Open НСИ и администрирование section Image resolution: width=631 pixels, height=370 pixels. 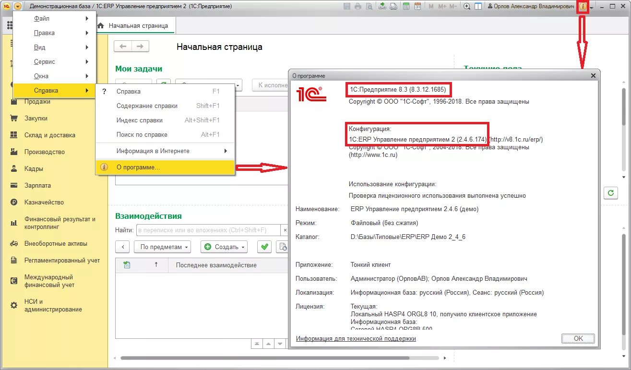(x=53, y=305)
